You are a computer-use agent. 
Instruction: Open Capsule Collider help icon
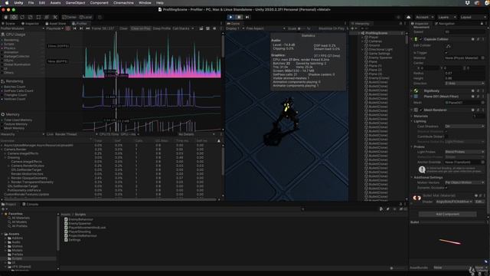click(472, 39)
